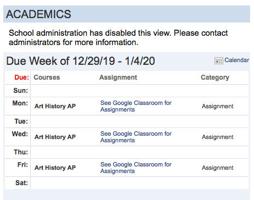
Task: Open the Calendar link
Action: coord(236,60)
